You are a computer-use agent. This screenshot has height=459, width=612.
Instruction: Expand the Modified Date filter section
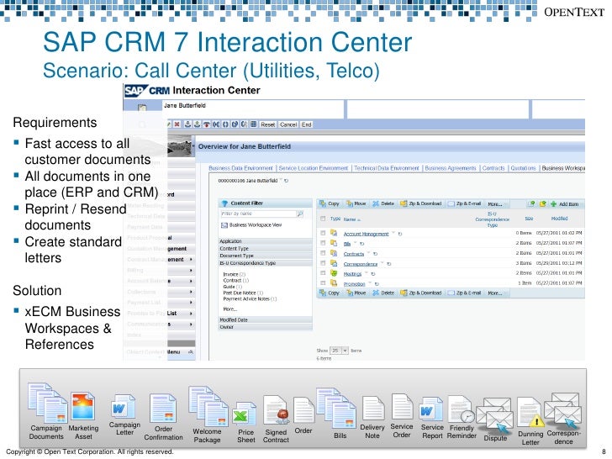[266, 319]
